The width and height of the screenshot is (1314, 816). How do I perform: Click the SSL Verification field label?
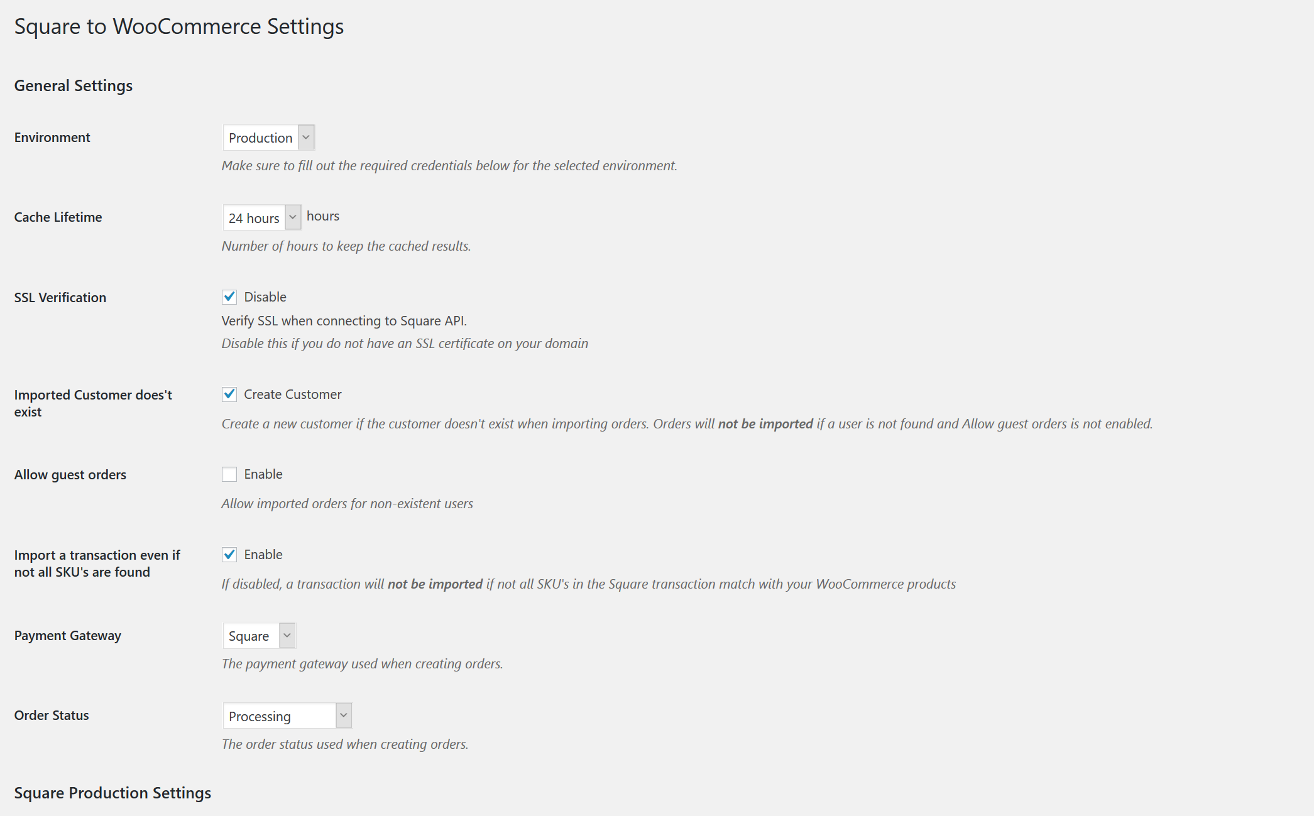coord(60,298)
